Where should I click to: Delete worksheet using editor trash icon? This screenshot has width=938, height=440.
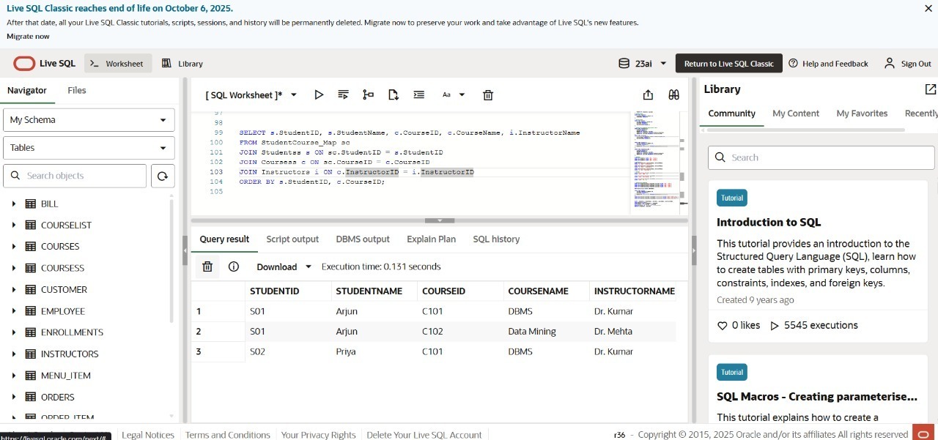(488, 95)
